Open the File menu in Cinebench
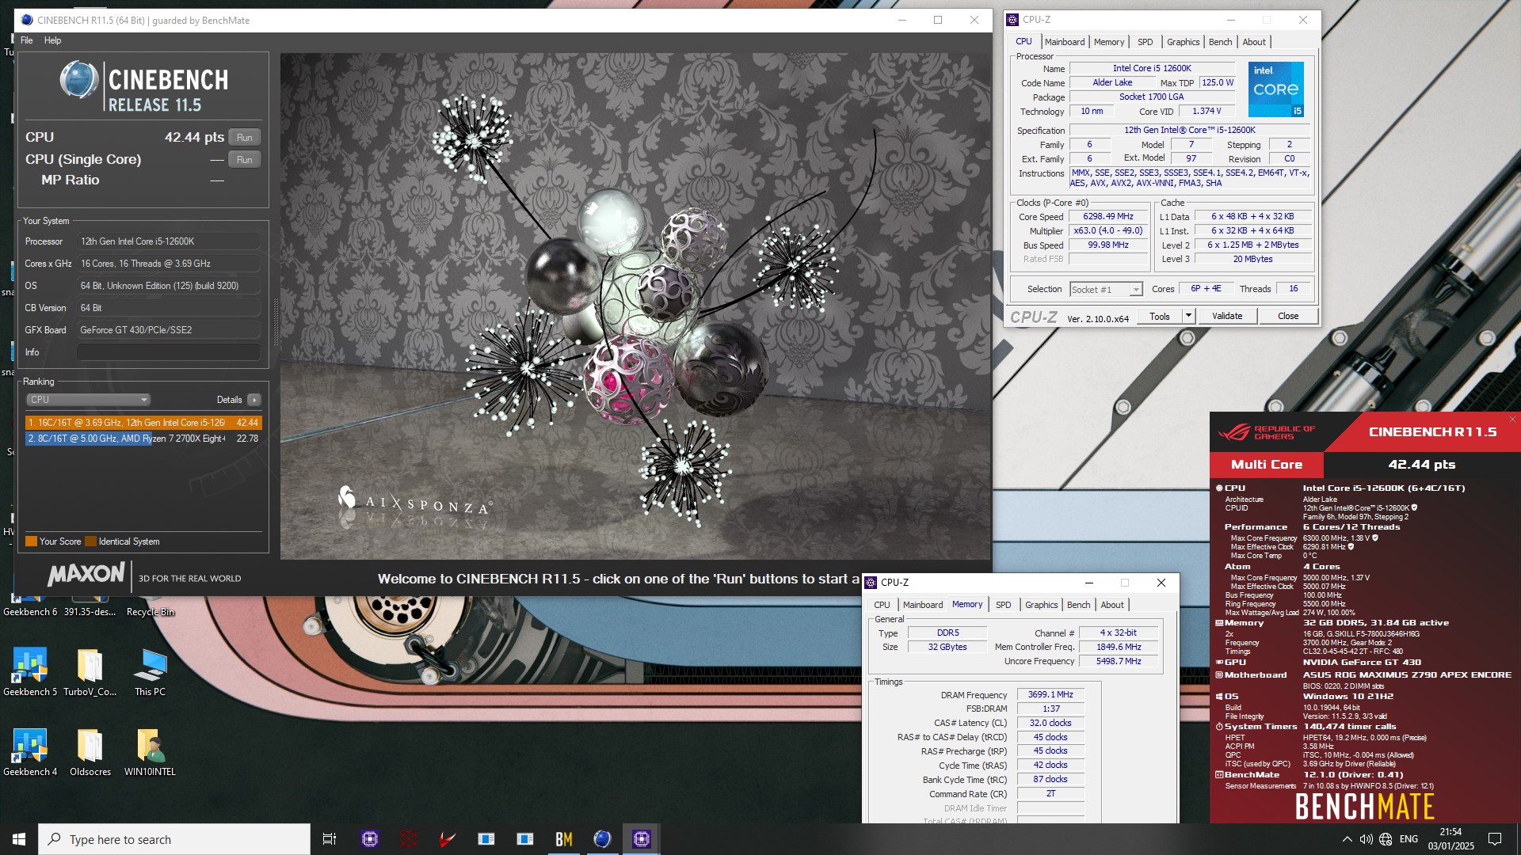The image size is (1521, 855). click(x=27, y=40)
